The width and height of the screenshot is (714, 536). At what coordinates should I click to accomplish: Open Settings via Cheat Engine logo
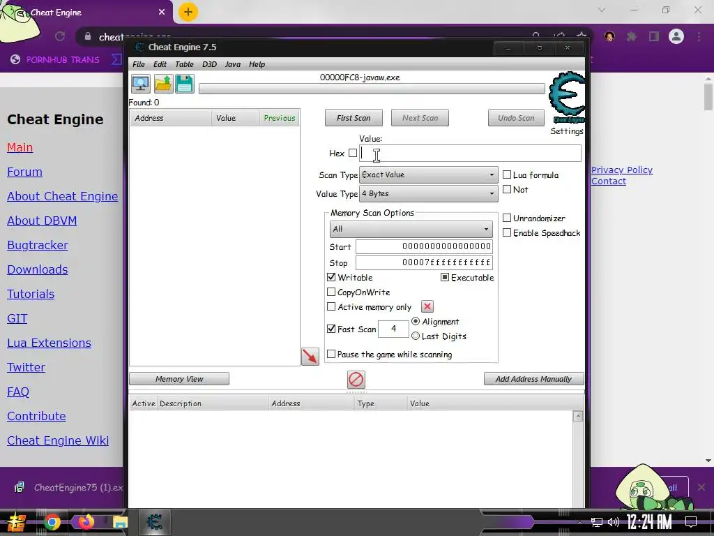tap(566, 98)
